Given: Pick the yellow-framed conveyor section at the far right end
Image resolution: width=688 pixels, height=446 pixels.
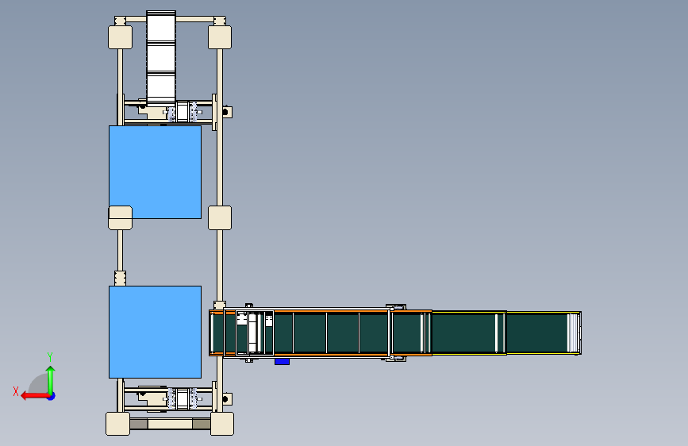Looking at the screenshot, I should (x=544, y=333).
